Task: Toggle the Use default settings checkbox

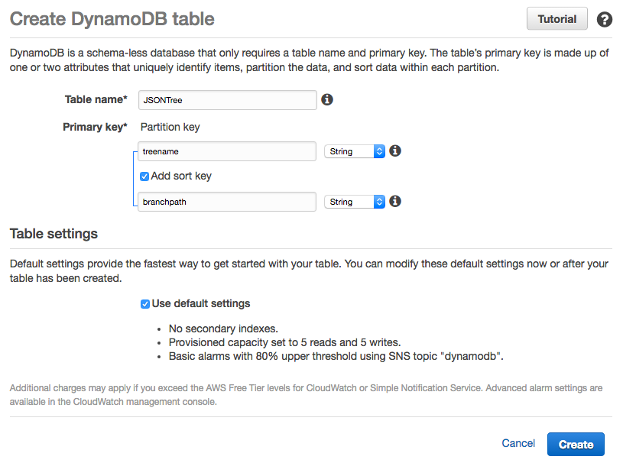Action: point(145,304)
